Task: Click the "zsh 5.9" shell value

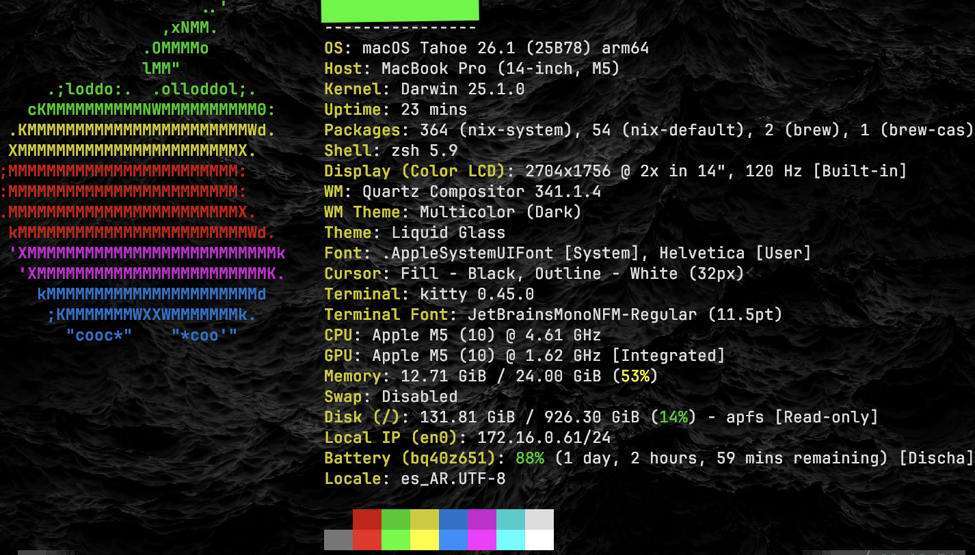Action: coord(425,150)
